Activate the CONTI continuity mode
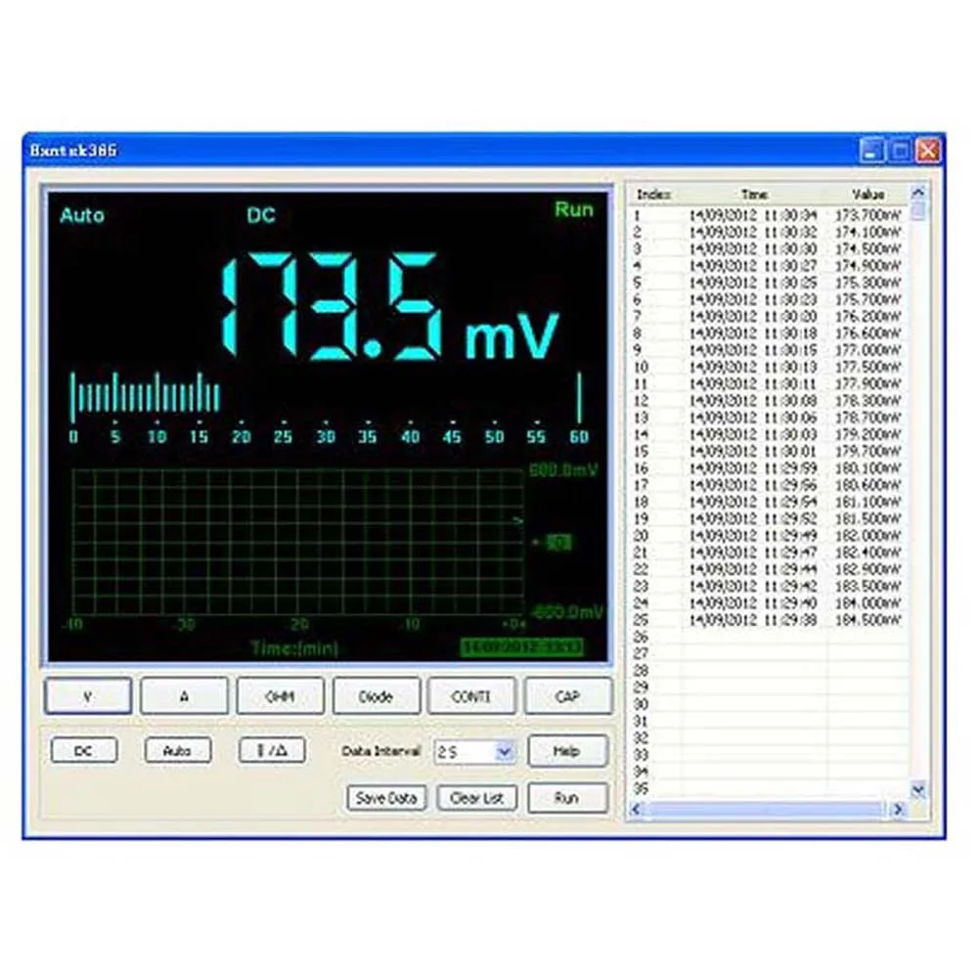The height and width of the screenshot is (978, 978). 471,696
